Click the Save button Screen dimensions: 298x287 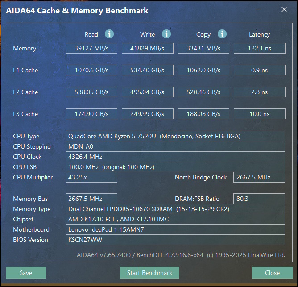coord(26,273)
